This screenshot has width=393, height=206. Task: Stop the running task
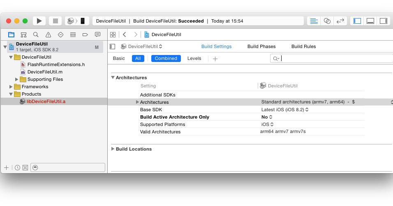tap(55, 21)
